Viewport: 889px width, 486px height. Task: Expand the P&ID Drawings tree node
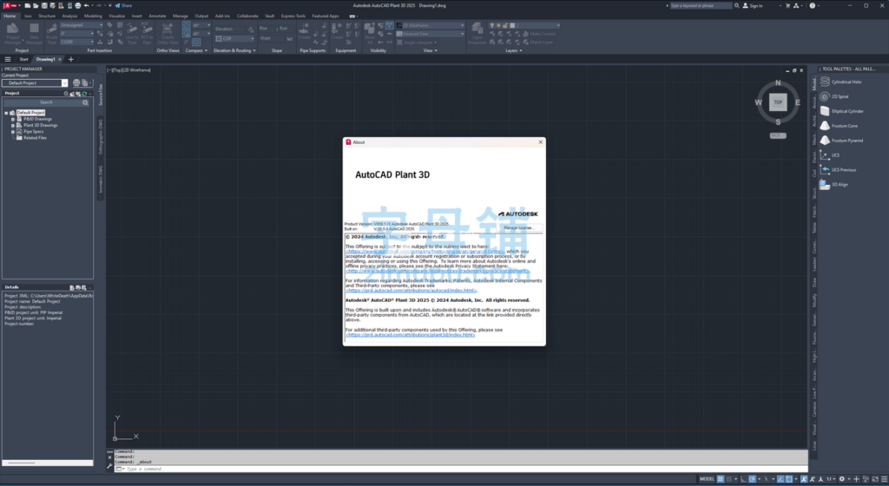click(13, 119)
